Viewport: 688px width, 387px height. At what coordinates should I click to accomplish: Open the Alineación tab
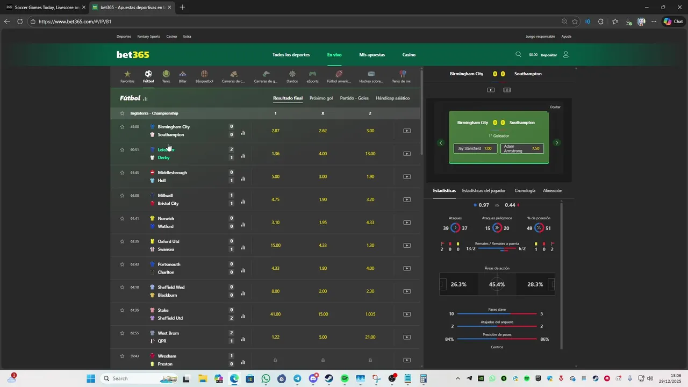(553, 191)
